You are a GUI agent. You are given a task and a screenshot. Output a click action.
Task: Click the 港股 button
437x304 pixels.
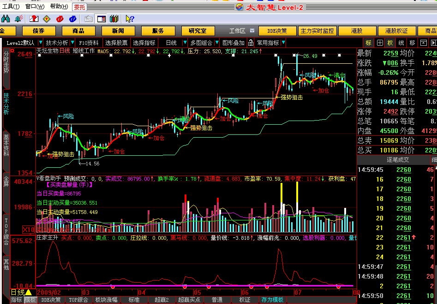357,30
